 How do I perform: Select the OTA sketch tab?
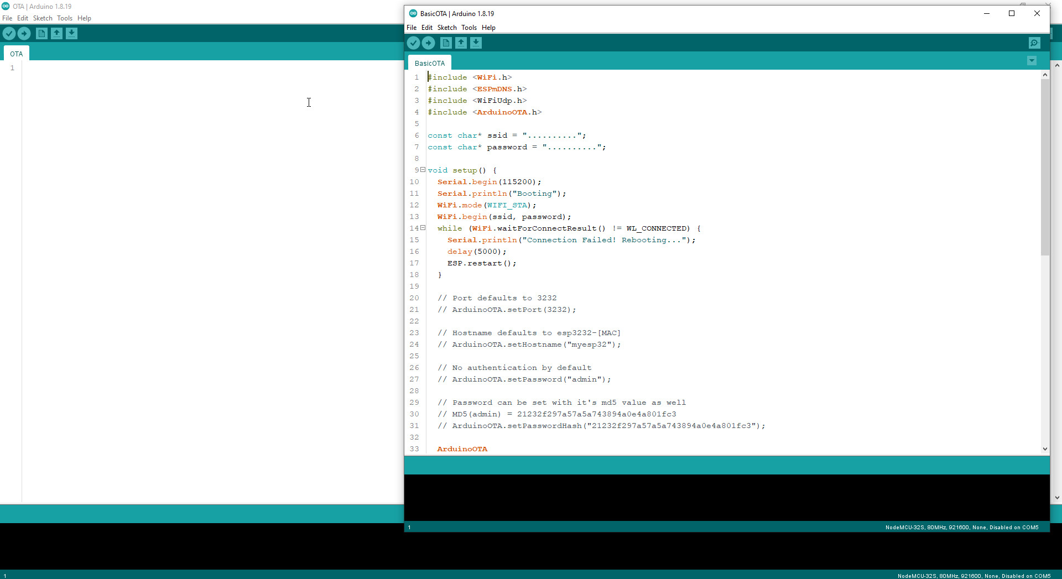point(17,54)
